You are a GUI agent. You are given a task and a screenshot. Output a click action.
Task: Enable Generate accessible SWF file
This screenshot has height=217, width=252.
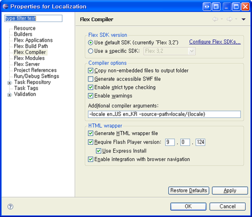tap(90, 79)
